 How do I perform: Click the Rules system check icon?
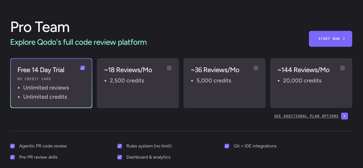(119, 146)
